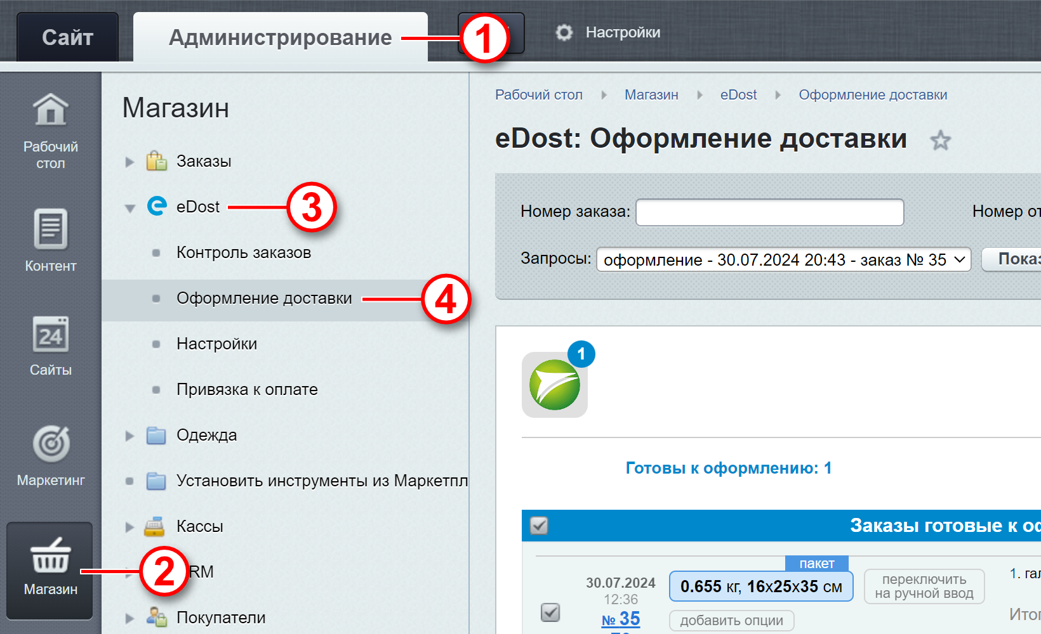
Task: Open Заказы in the Магазин menu
Action: (x=204, y=161)
